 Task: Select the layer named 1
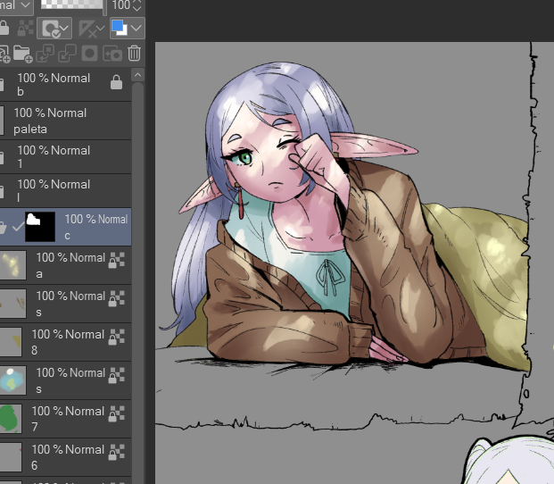pos(65,157)
